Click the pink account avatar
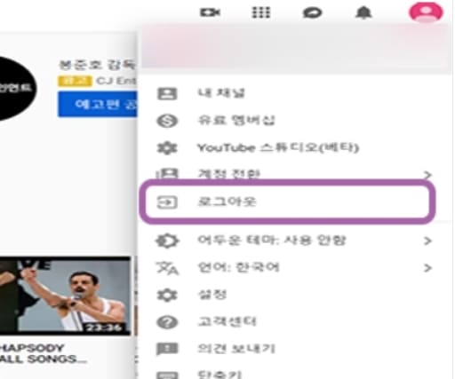 coord(426,12)
